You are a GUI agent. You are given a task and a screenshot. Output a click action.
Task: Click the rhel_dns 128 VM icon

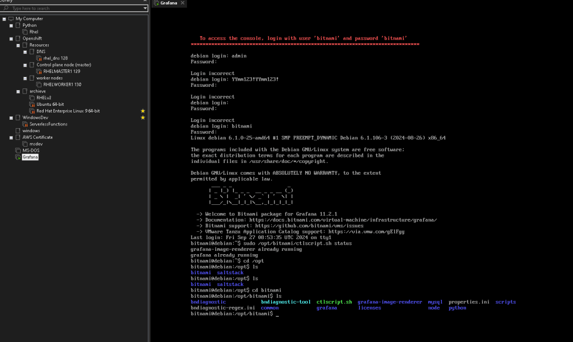tap(39, 58)
